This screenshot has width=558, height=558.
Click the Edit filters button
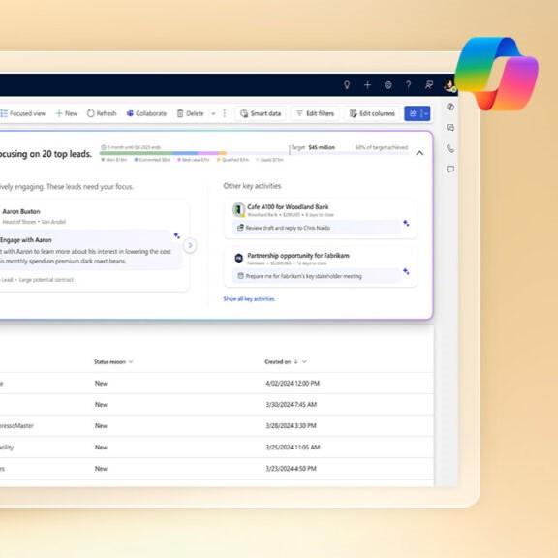coord(315,113)
